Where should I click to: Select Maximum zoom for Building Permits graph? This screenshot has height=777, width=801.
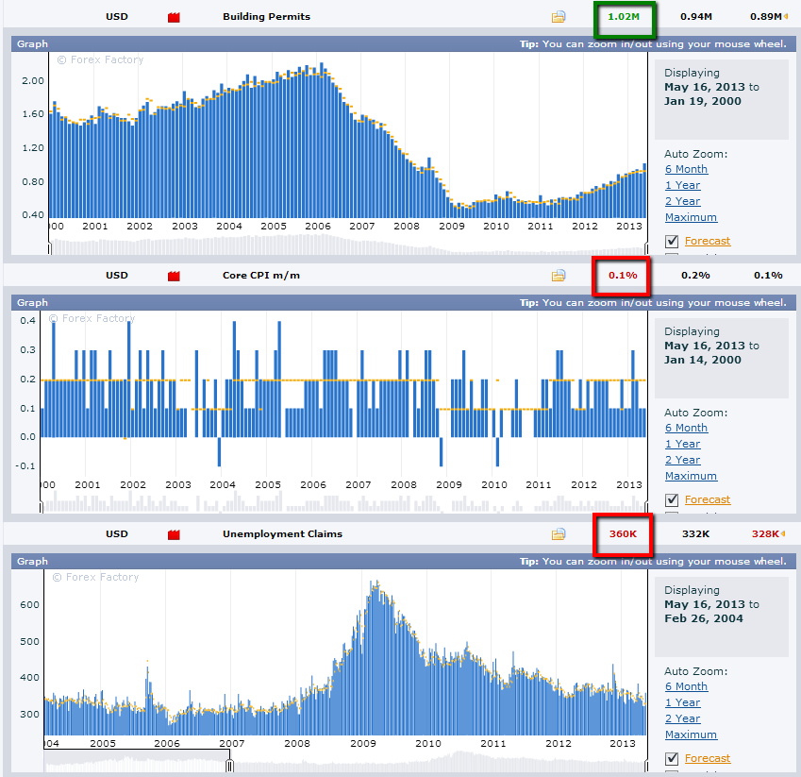[x=691, y=217]
